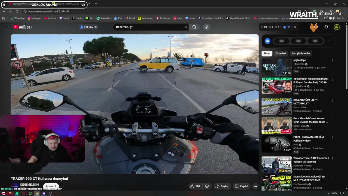Open Instagram bookmark
The image size is (348, 196).
pyautogui.click(x=34, y=18)
